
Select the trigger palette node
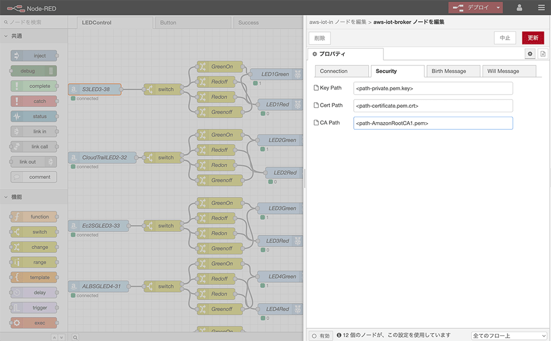[x=34, y=307]
